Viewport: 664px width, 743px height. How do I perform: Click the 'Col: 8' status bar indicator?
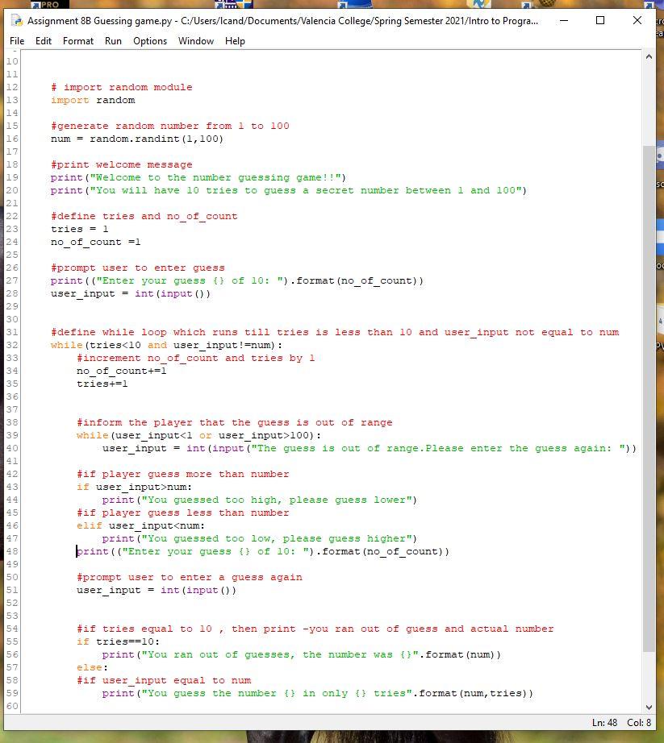tap(639, 723)
